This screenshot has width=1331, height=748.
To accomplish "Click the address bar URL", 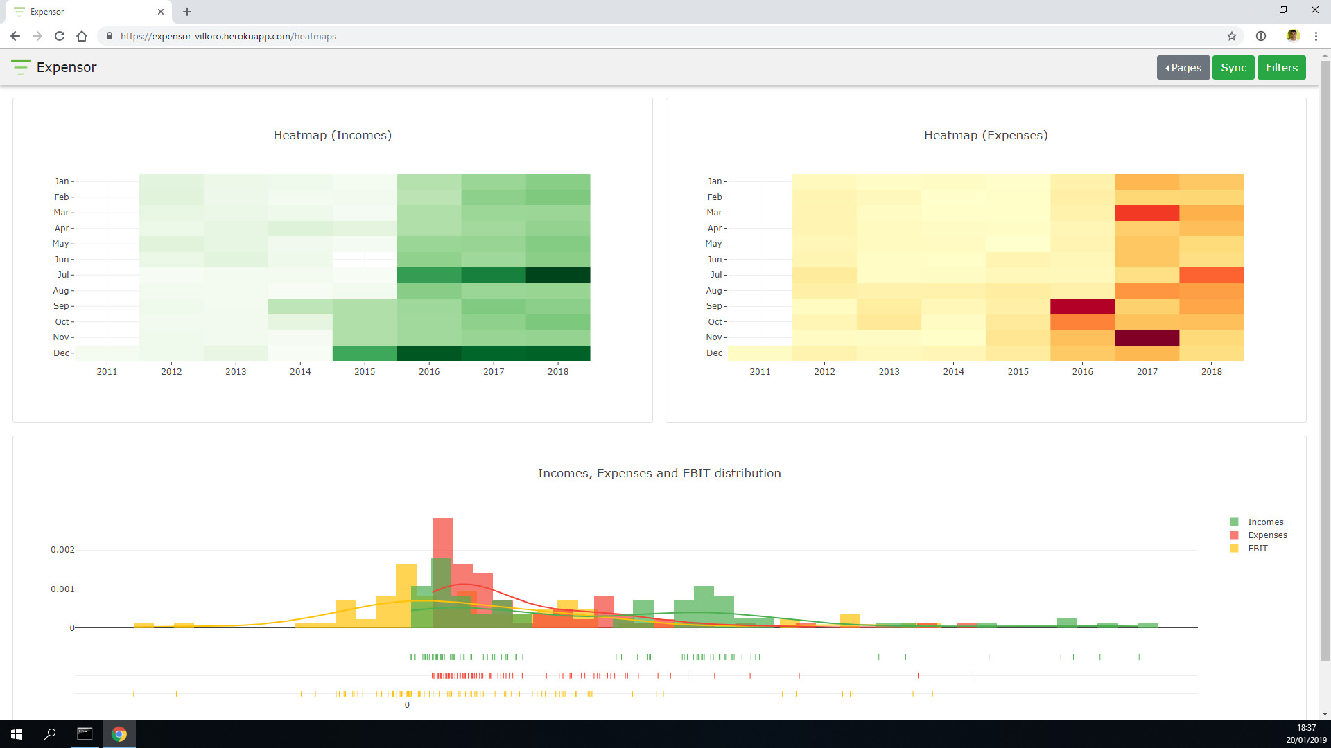I will coord(229,36).
